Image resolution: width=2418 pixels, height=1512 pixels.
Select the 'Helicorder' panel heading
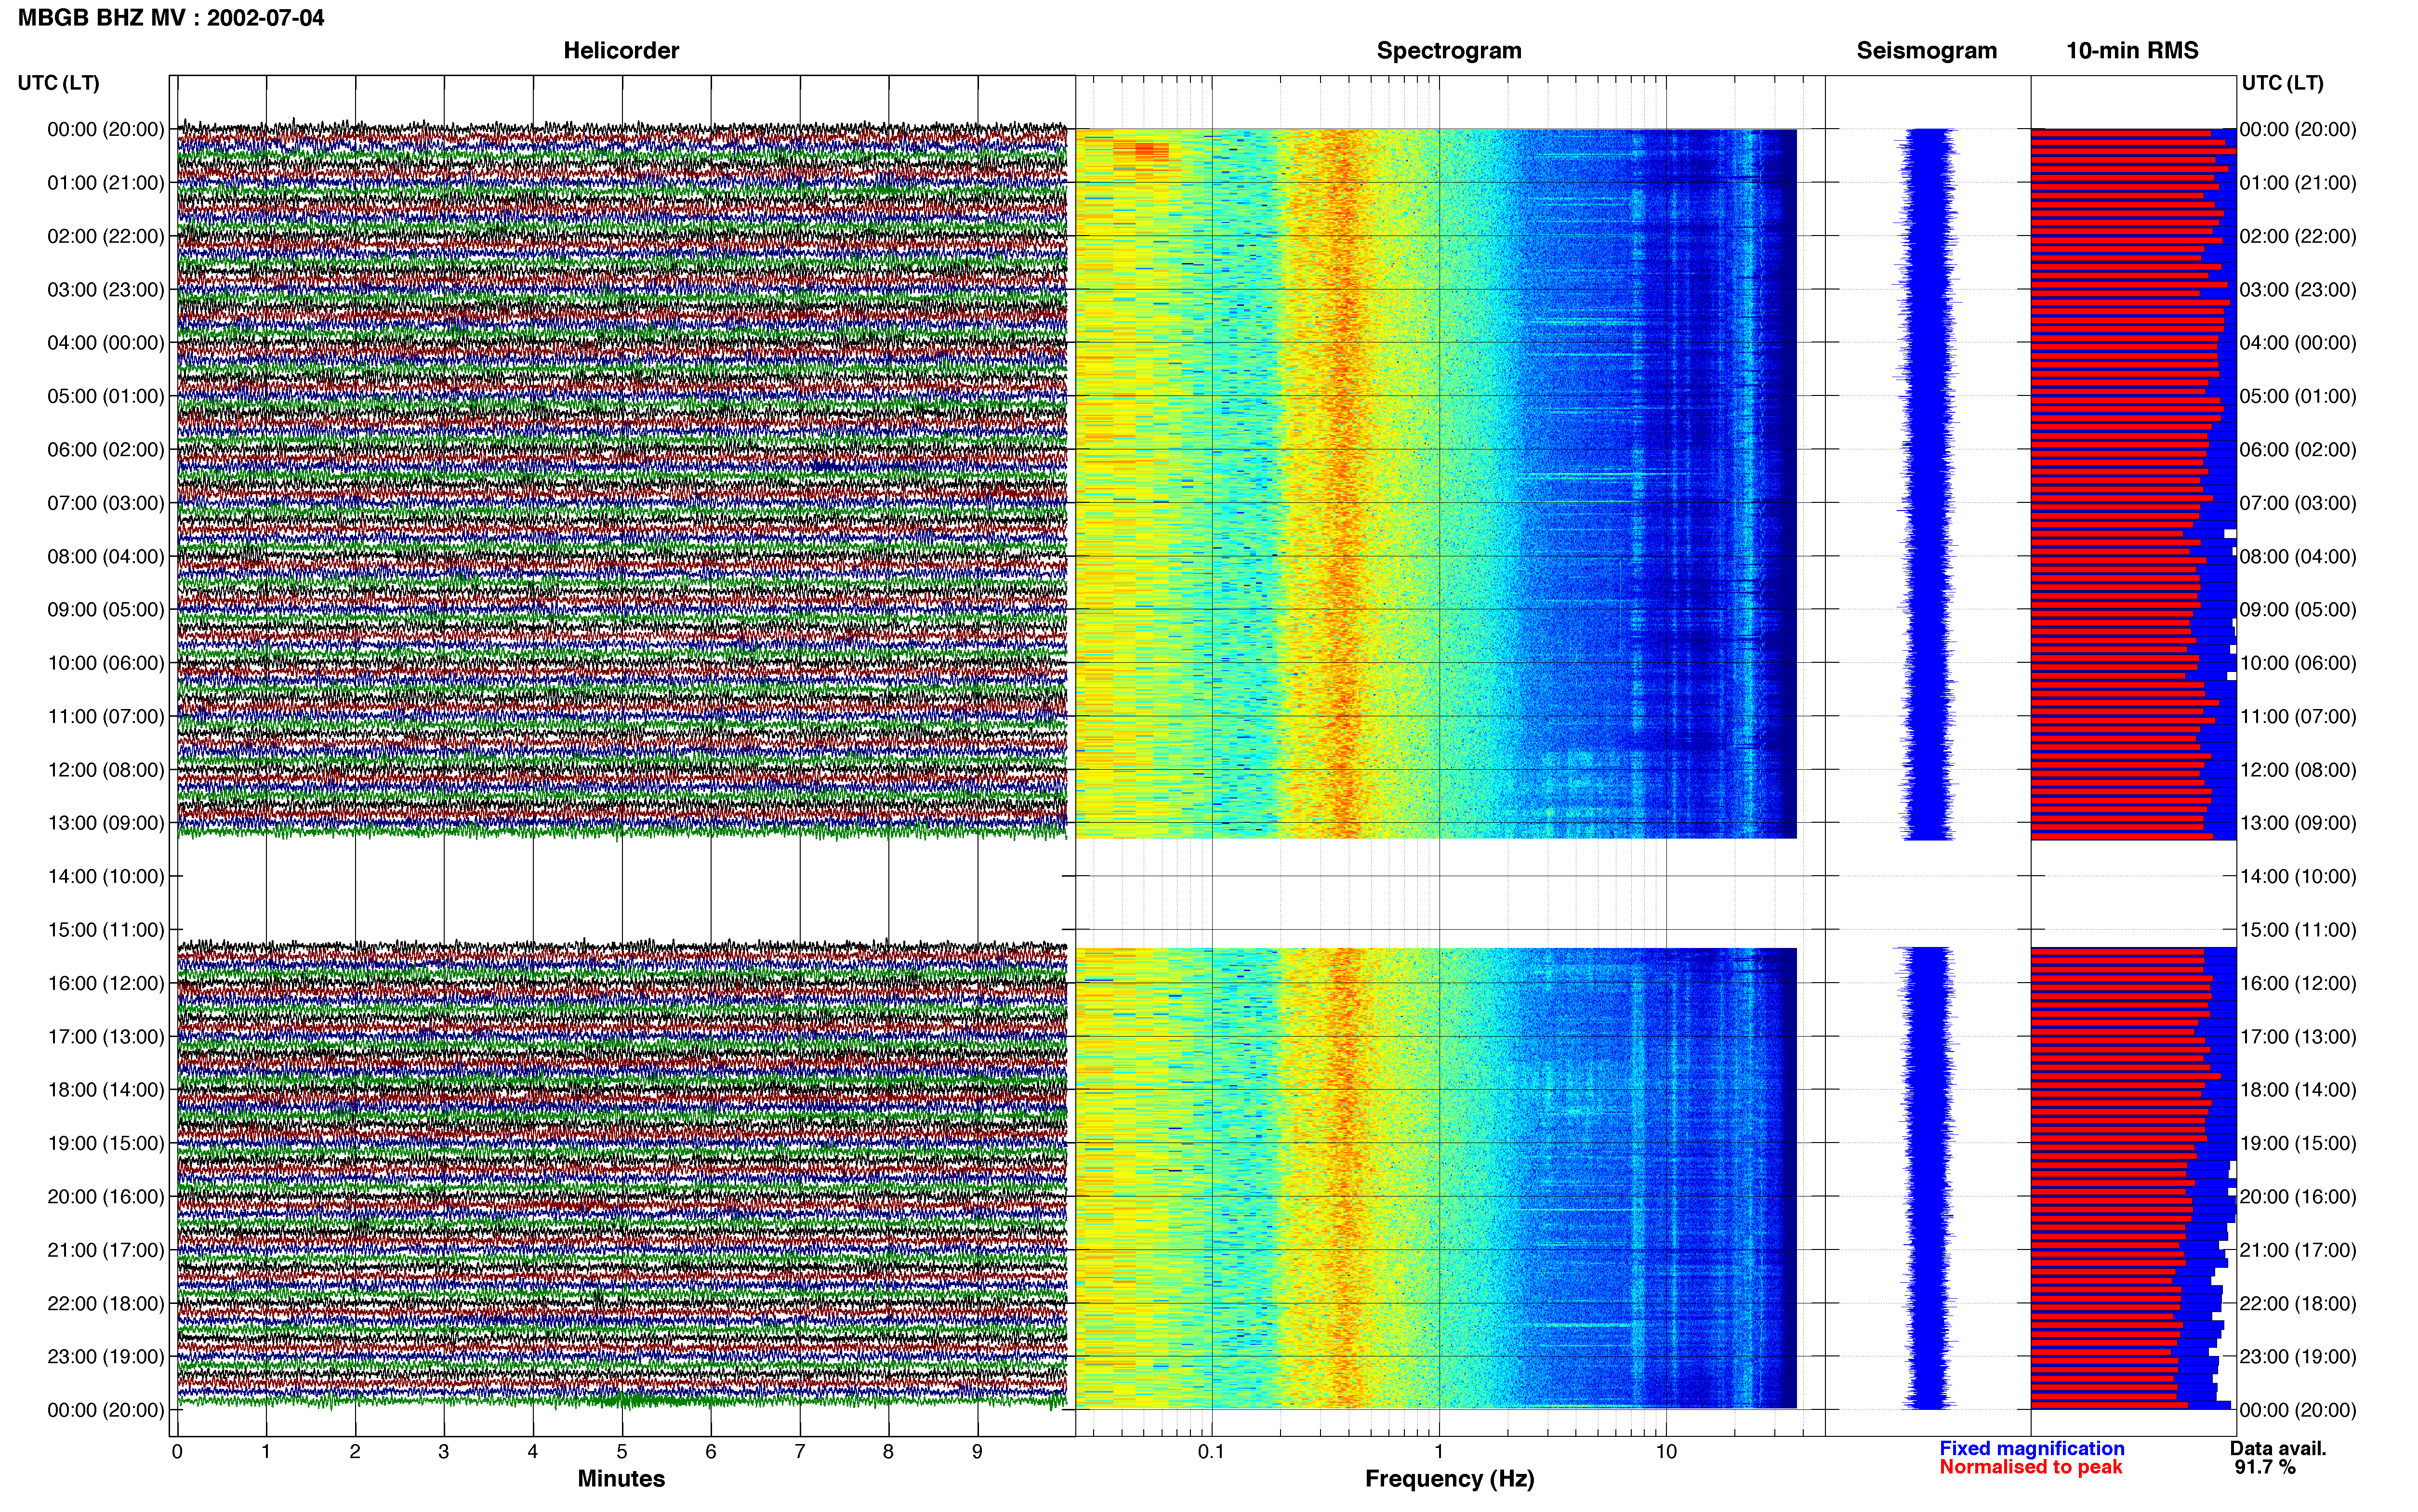pyautogui.click(x=621, y=51)
